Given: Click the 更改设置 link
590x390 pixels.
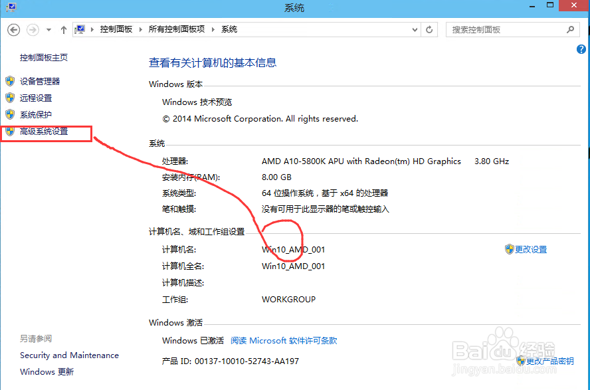Looking at the screenshot, I should pos(530,249).
